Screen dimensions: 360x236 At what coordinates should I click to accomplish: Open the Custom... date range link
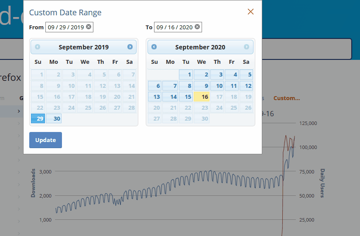coord(287,98)
